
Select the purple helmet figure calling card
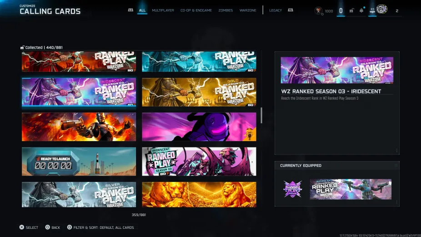[199, 126]
